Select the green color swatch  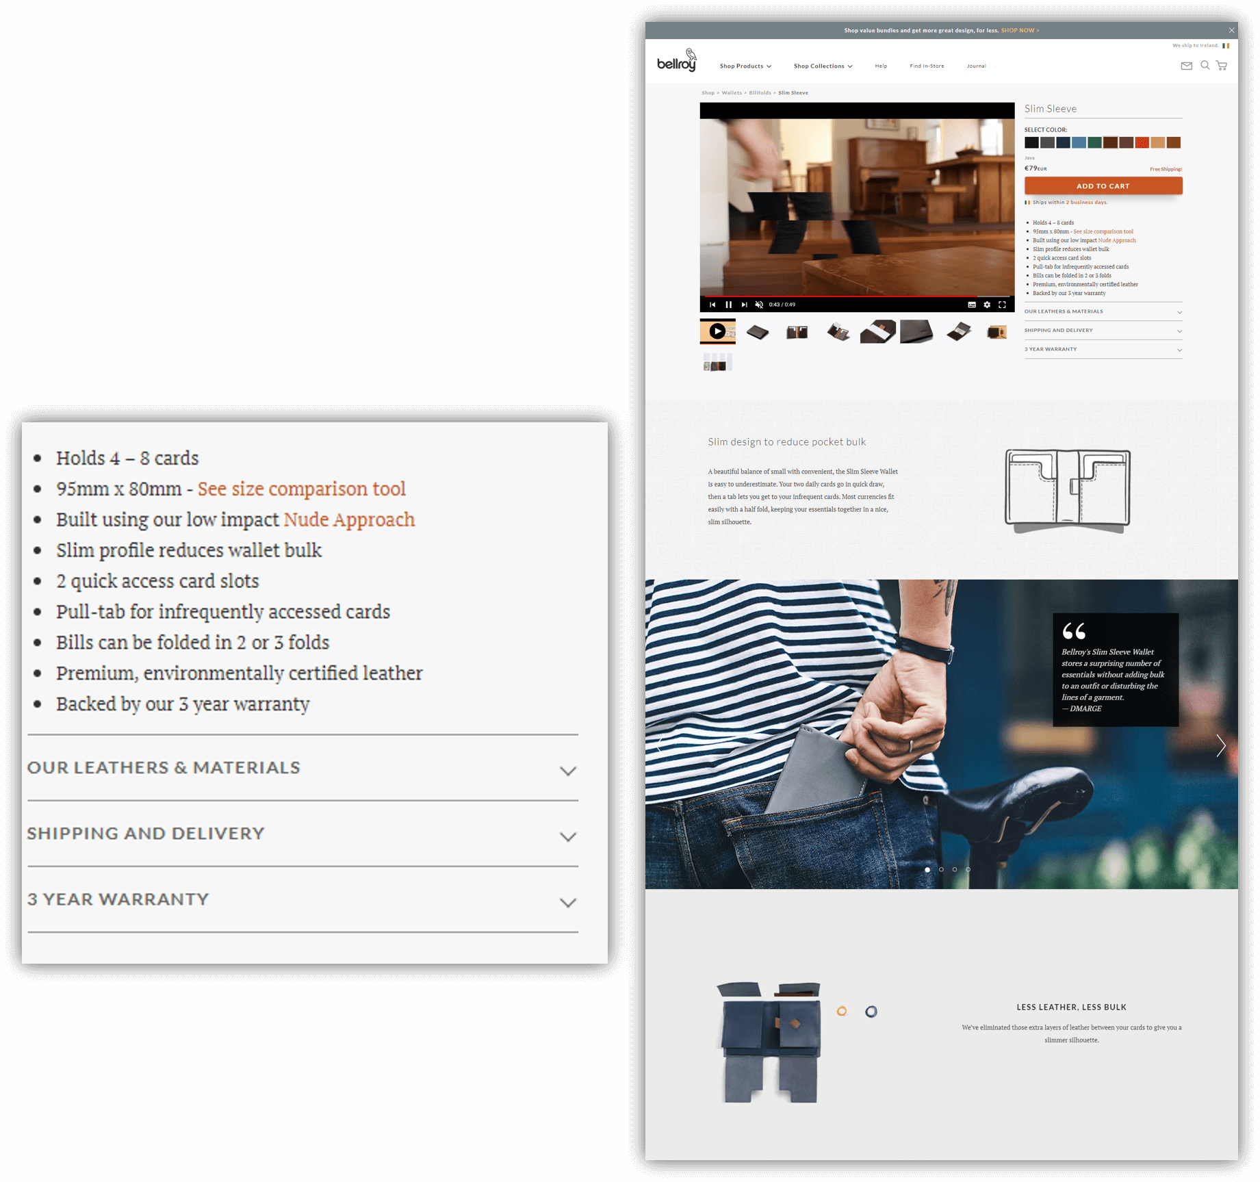(1094, 142)
